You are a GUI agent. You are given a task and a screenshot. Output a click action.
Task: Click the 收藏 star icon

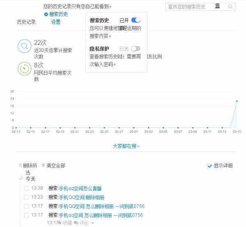tap(59, 222)
